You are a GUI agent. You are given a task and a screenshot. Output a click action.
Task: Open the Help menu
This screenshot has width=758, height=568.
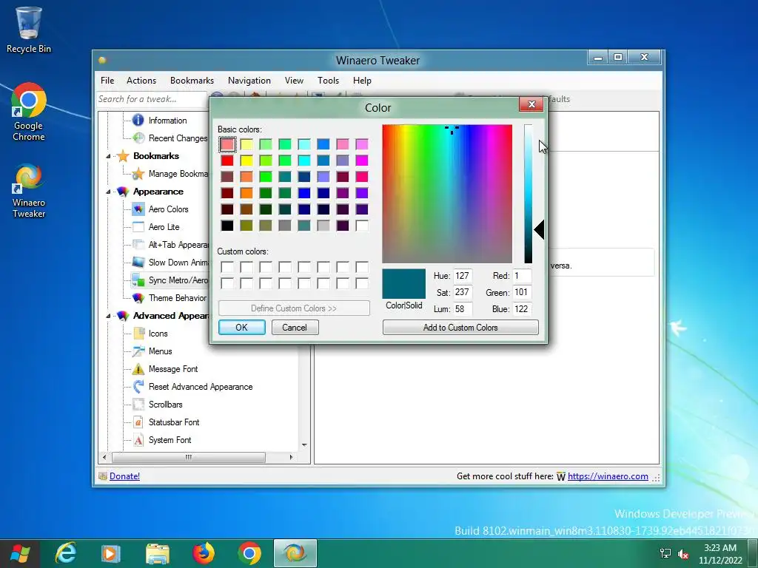[x=362, y=81]
